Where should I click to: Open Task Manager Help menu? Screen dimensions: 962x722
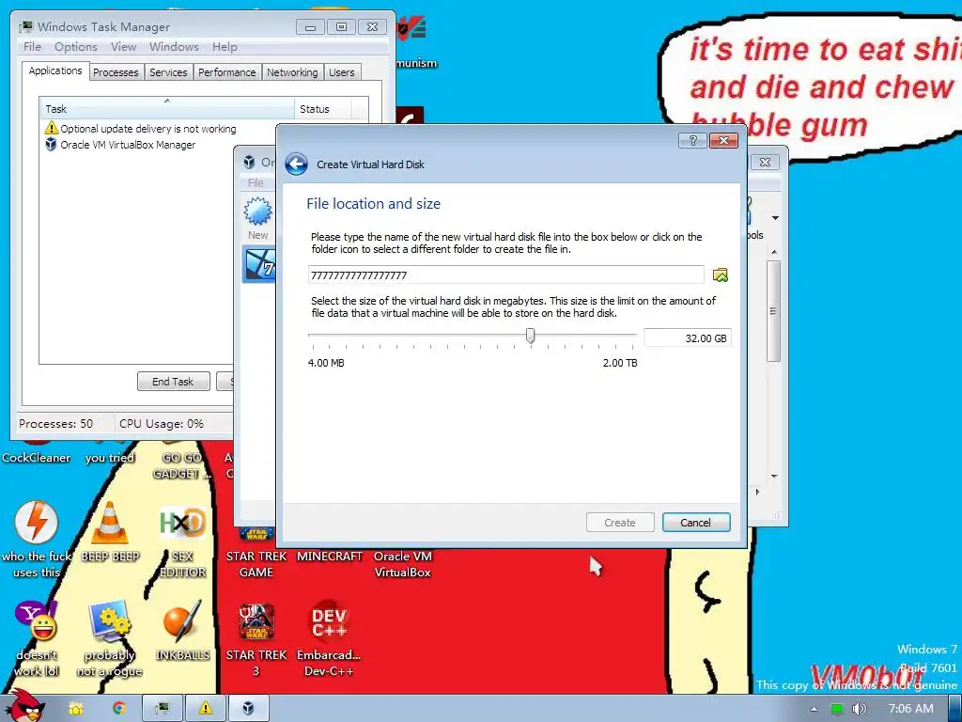tap(225, 47)
